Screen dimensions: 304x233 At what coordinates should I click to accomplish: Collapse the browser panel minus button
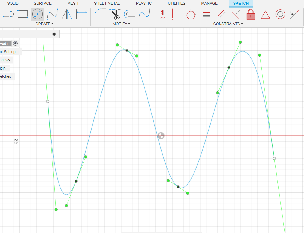tap(54, 34)
